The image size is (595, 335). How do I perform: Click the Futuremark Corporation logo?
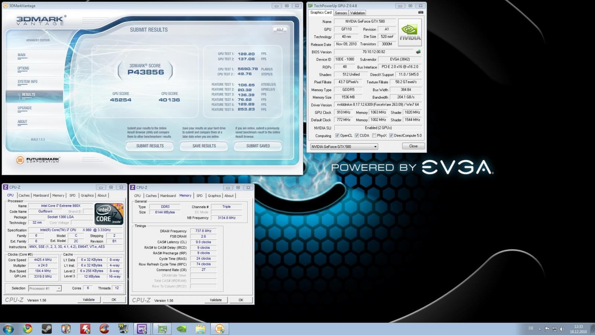coord(38,160)
